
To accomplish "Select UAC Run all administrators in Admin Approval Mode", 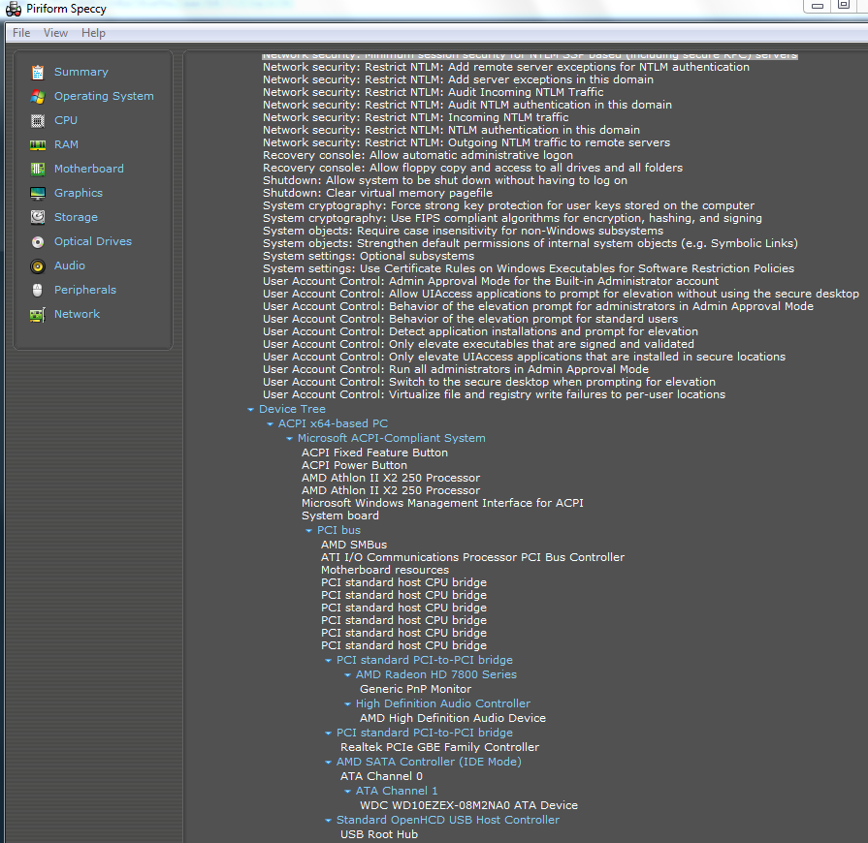I will click(x=456, y=369).
